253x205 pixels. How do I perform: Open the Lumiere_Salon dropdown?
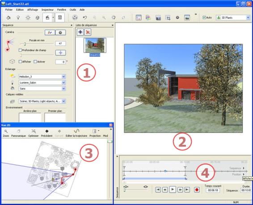tap(63, 82)
